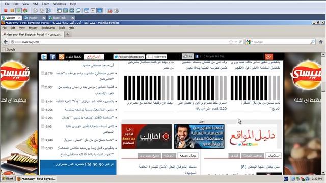326x183 pixels.
Task: Click the FM 90.90 radio banner
Action: point(78,167)
